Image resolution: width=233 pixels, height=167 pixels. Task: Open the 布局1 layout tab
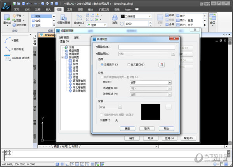pyautogui.click(x=65, y=146)
